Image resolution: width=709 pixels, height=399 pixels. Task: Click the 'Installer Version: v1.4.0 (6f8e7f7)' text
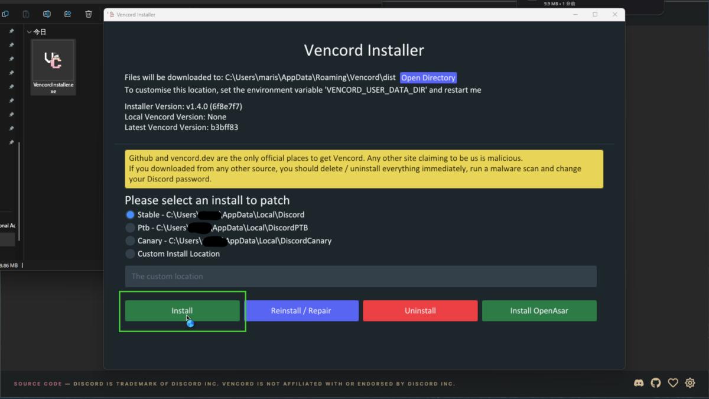[183, 106]
